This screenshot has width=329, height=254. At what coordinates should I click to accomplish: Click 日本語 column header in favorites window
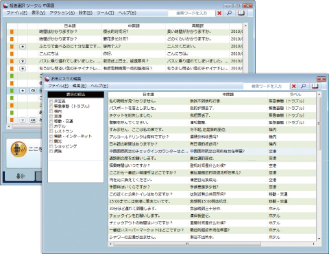pos(149,94)
